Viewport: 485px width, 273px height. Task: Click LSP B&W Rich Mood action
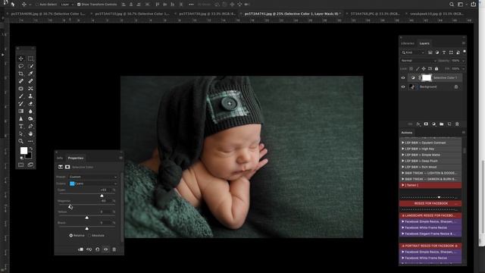[430, 167]
